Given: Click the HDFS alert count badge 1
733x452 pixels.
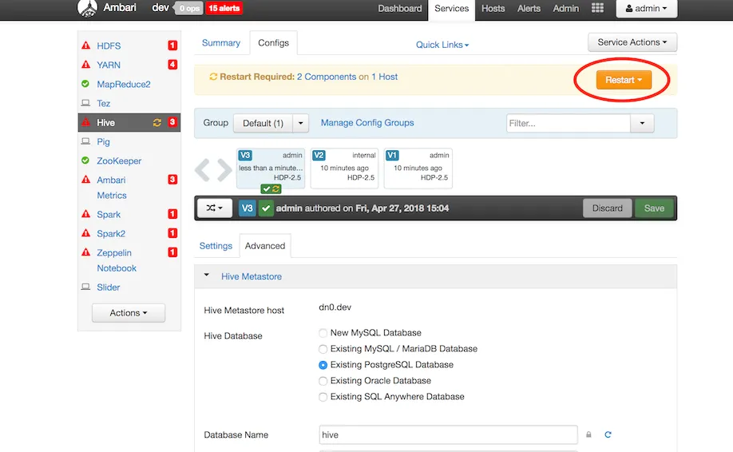Looking at the screenshot, I should point(172,46).
